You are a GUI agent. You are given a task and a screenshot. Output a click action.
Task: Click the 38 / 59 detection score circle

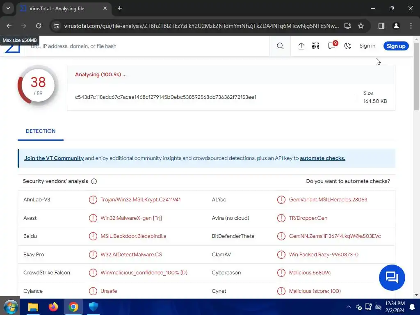38,86
